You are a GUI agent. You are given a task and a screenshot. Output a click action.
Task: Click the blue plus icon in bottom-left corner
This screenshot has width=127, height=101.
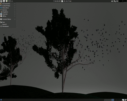(1, 100)
